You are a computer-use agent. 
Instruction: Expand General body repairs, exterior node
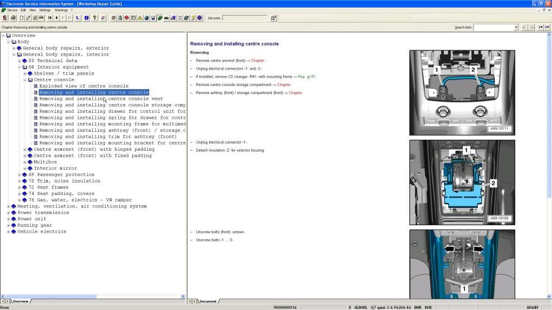pos(14,48)
